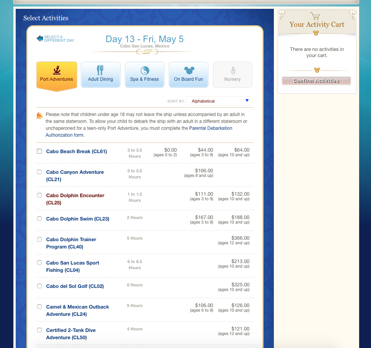Screen dimensions: 371x348
Task: Tick the Cabo Dolphin Encounter (CL25) checkbox
Action: (39, 195)
